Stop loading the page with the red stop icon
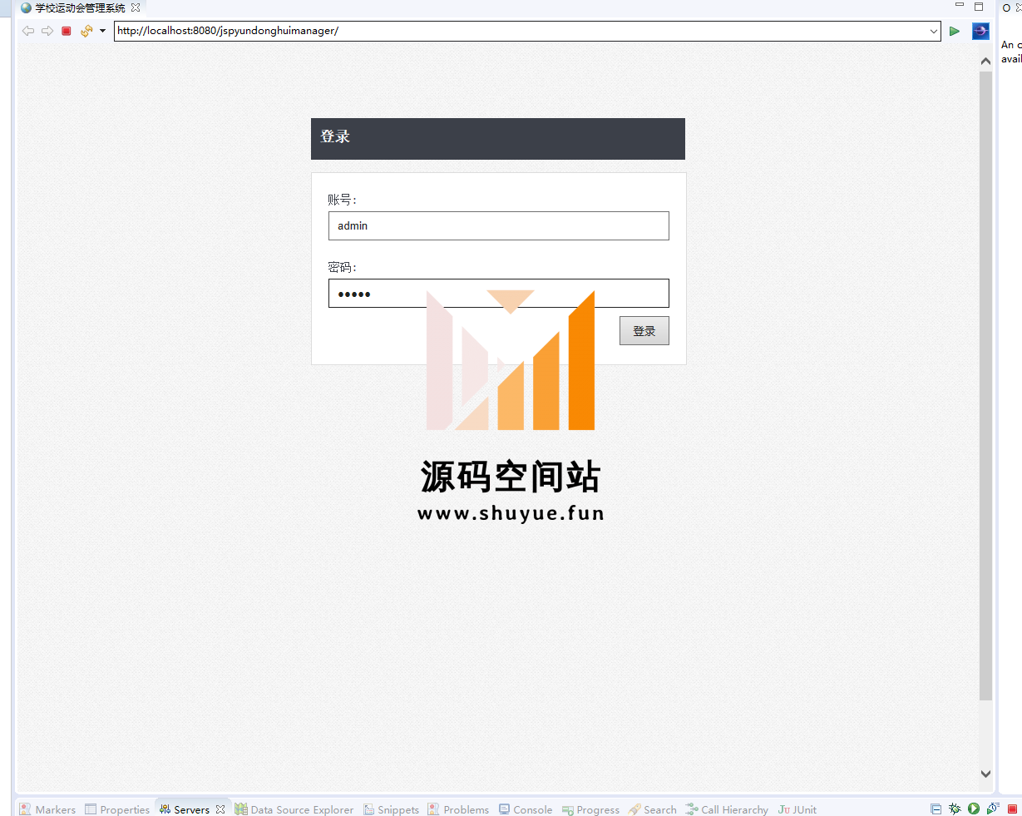Image resolution: width=1022 pixels, height=816 pixels. 67,31
